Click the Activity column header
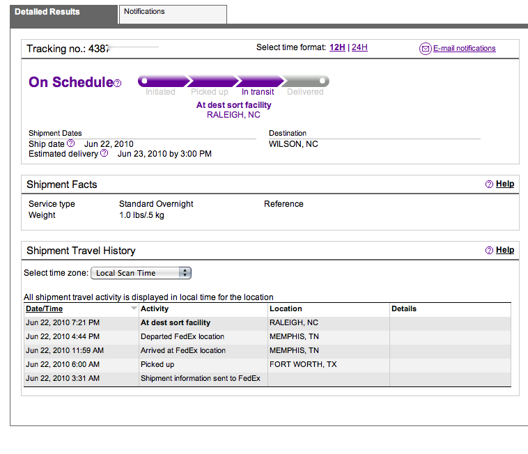This screenshot has height=454, width=528. click(155, 308)
